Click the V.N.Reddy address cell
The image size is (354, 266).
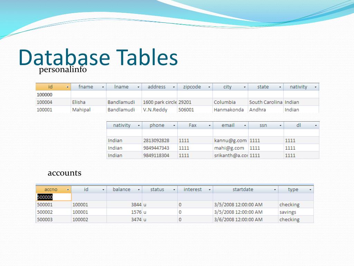click(159, 110)
